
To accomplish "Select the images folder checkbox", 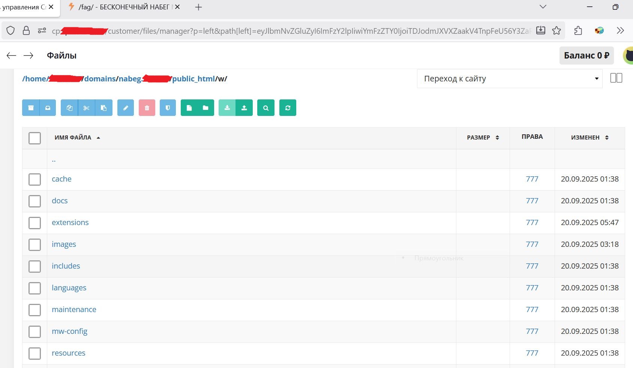I will [34, 245].
